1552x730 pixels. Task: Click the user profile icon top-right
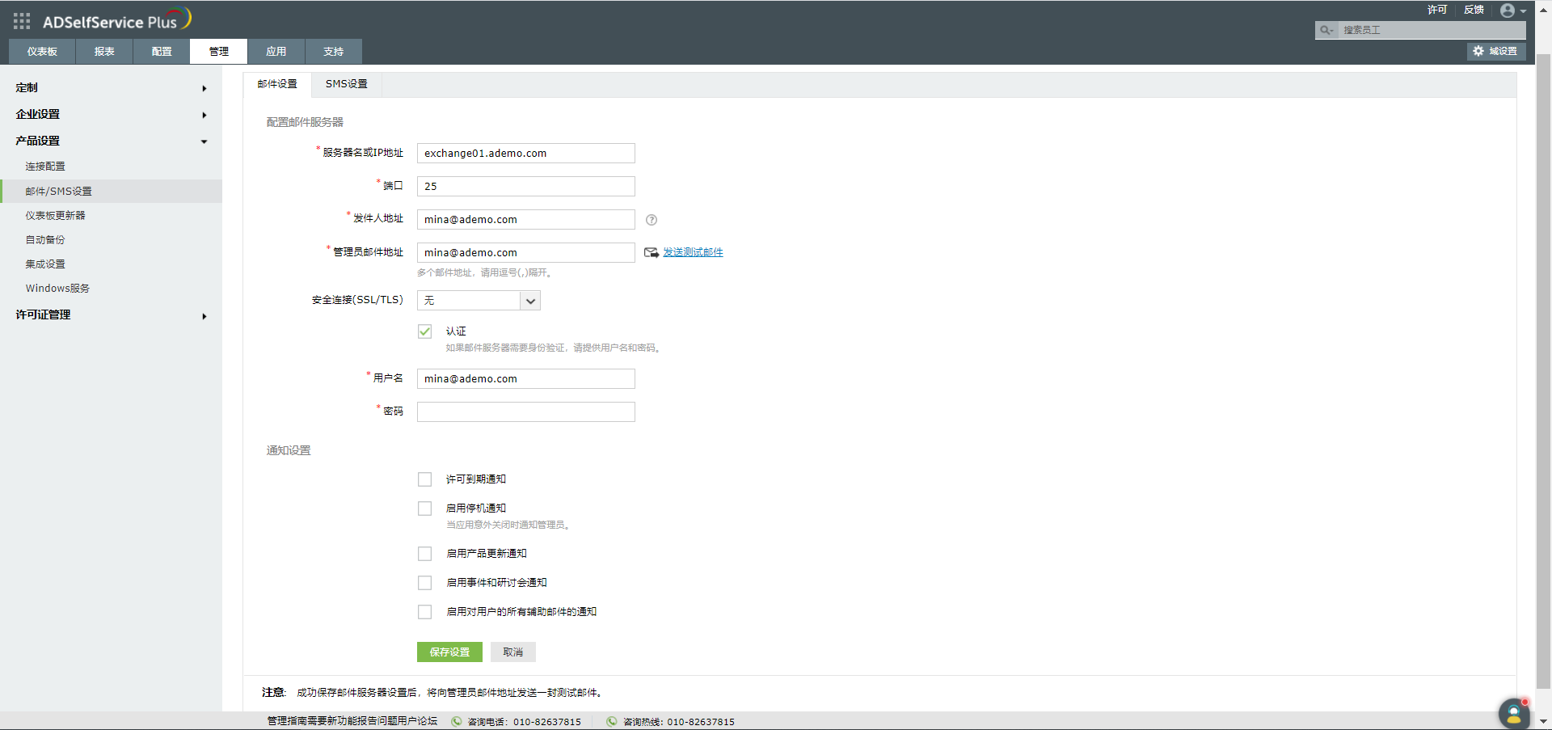[x=1508, y=11]
